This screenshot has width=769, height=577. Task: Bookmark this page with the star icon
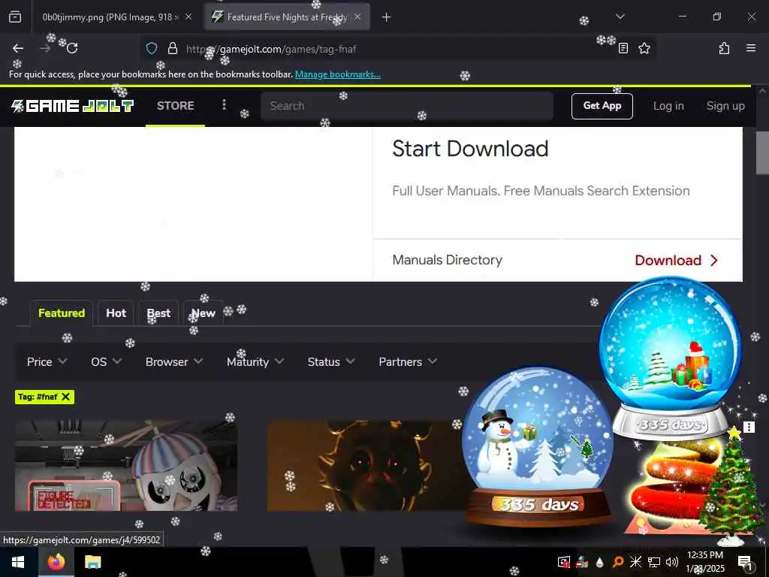tap(644, 48)
